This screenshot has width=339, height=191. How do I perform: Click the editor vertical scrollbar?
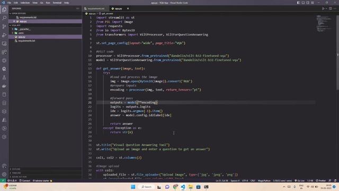pos(337,52)
